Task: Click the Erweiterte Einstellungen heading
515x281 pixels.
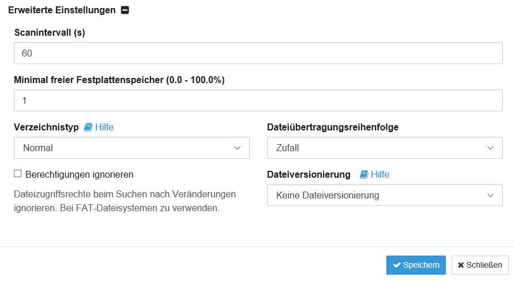Action: 62,10
